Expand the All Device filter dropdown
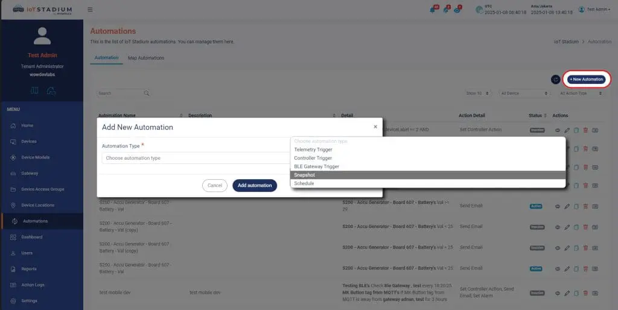 click(x=524, y=93)
